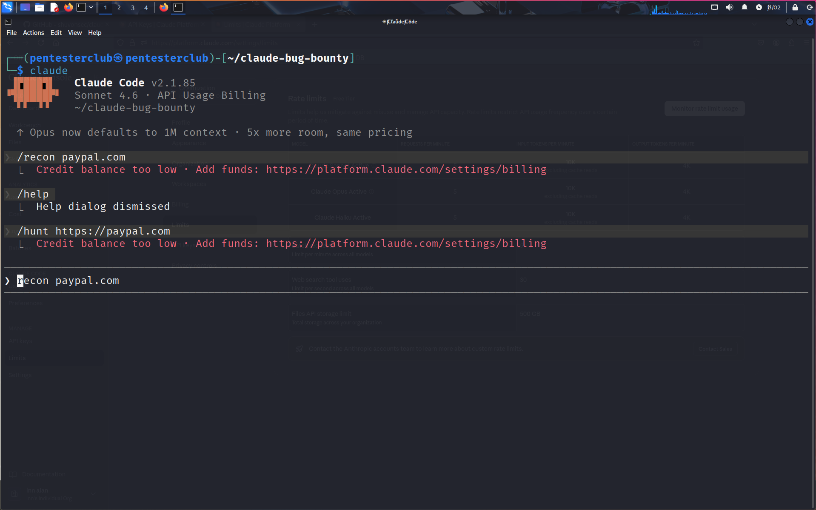Focus the Firefox window in the taskbar
Image resolution: width=816 pixels, height=510 pixels.
coord(164,7)
